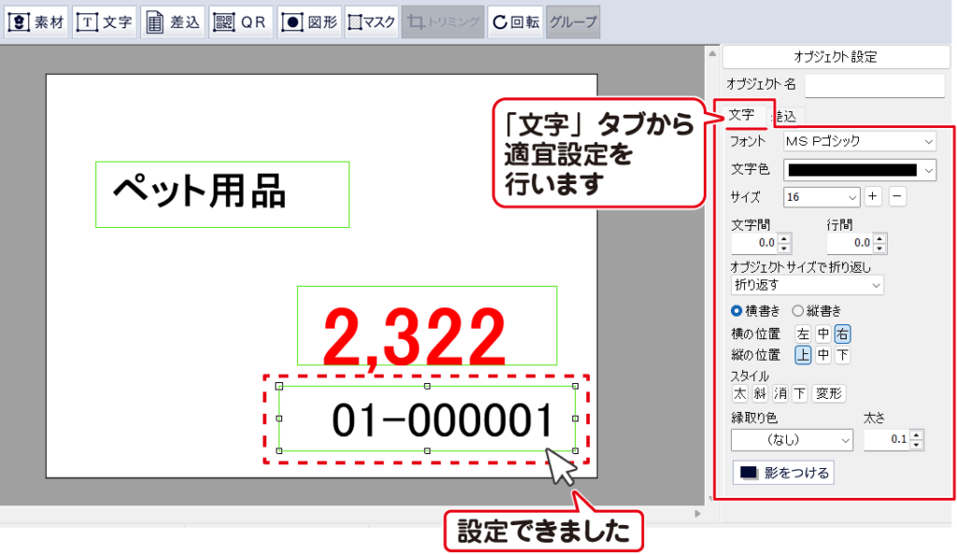Switch to the 文字 tab

point(741,115)
